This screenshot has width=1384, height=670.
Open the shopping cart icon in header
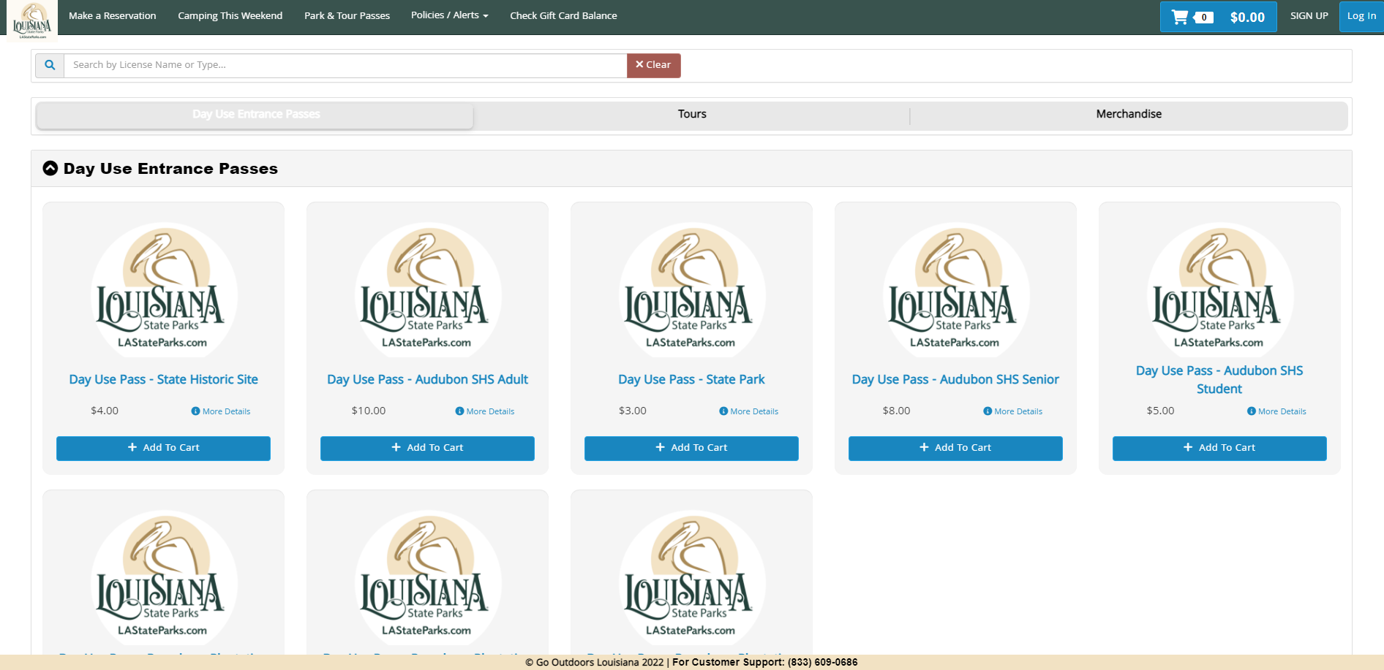coord(1180,17)
